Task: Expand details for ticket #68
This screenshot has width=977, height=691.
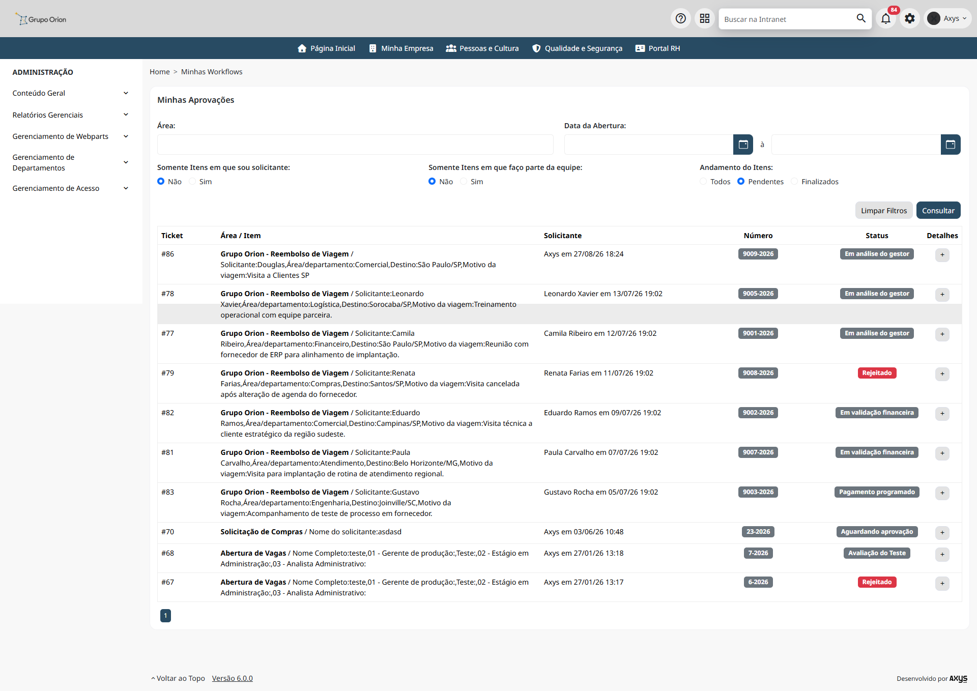Action: coord(942,555)
